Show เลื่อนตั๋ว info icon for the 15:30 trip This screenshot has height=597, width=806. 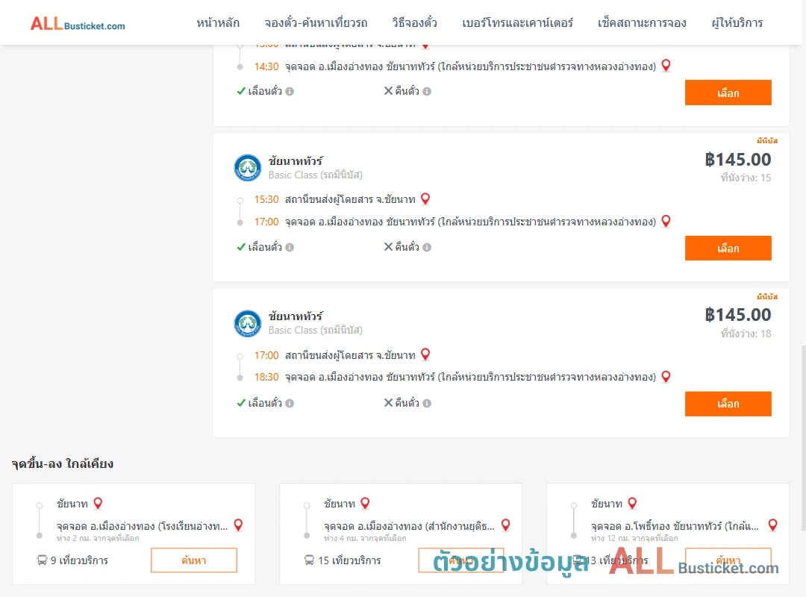290,247
